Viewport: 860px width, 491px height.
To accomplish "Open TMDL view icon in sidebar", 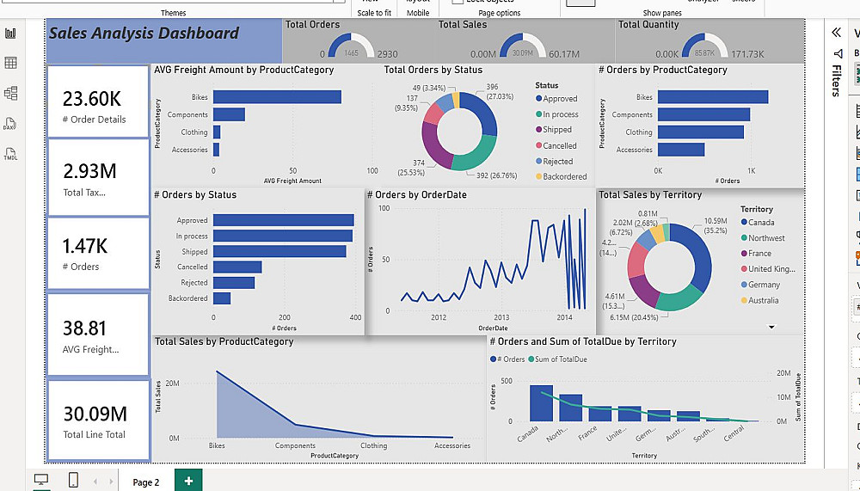I will click(x=10, y=154).
